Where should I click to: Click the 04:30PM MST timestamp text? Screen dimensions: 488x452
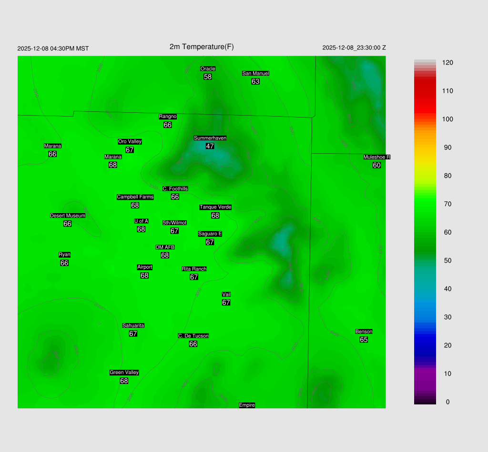[x=53, y=49]
